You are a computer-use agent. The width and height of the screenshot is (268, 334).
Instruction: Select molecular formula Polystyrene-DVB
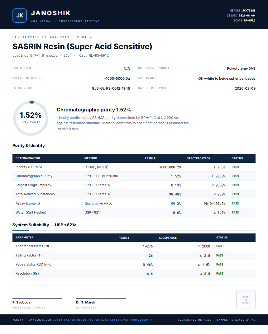click(x=241, y=68)
